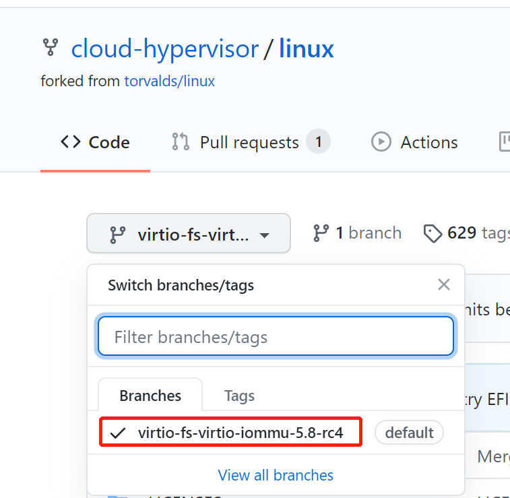Click the default label badge
Screen dimensions: 510x498
pyautogui.click(x=409, y=433)
